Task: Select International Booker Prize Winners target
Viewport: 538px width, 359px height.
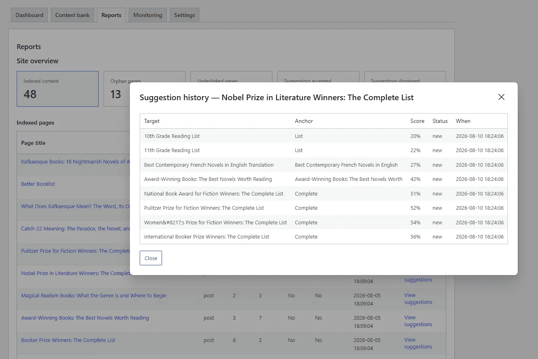Action: tap(207, 236)
